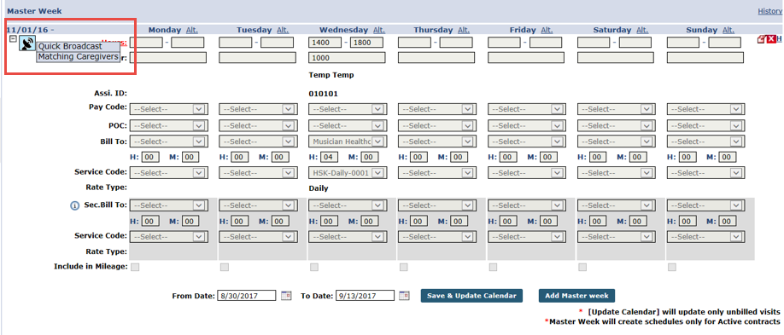Open Wednesday Bill To Musician Healthcare dropdown
The image size is (784, 335).
tap(347, 142)
